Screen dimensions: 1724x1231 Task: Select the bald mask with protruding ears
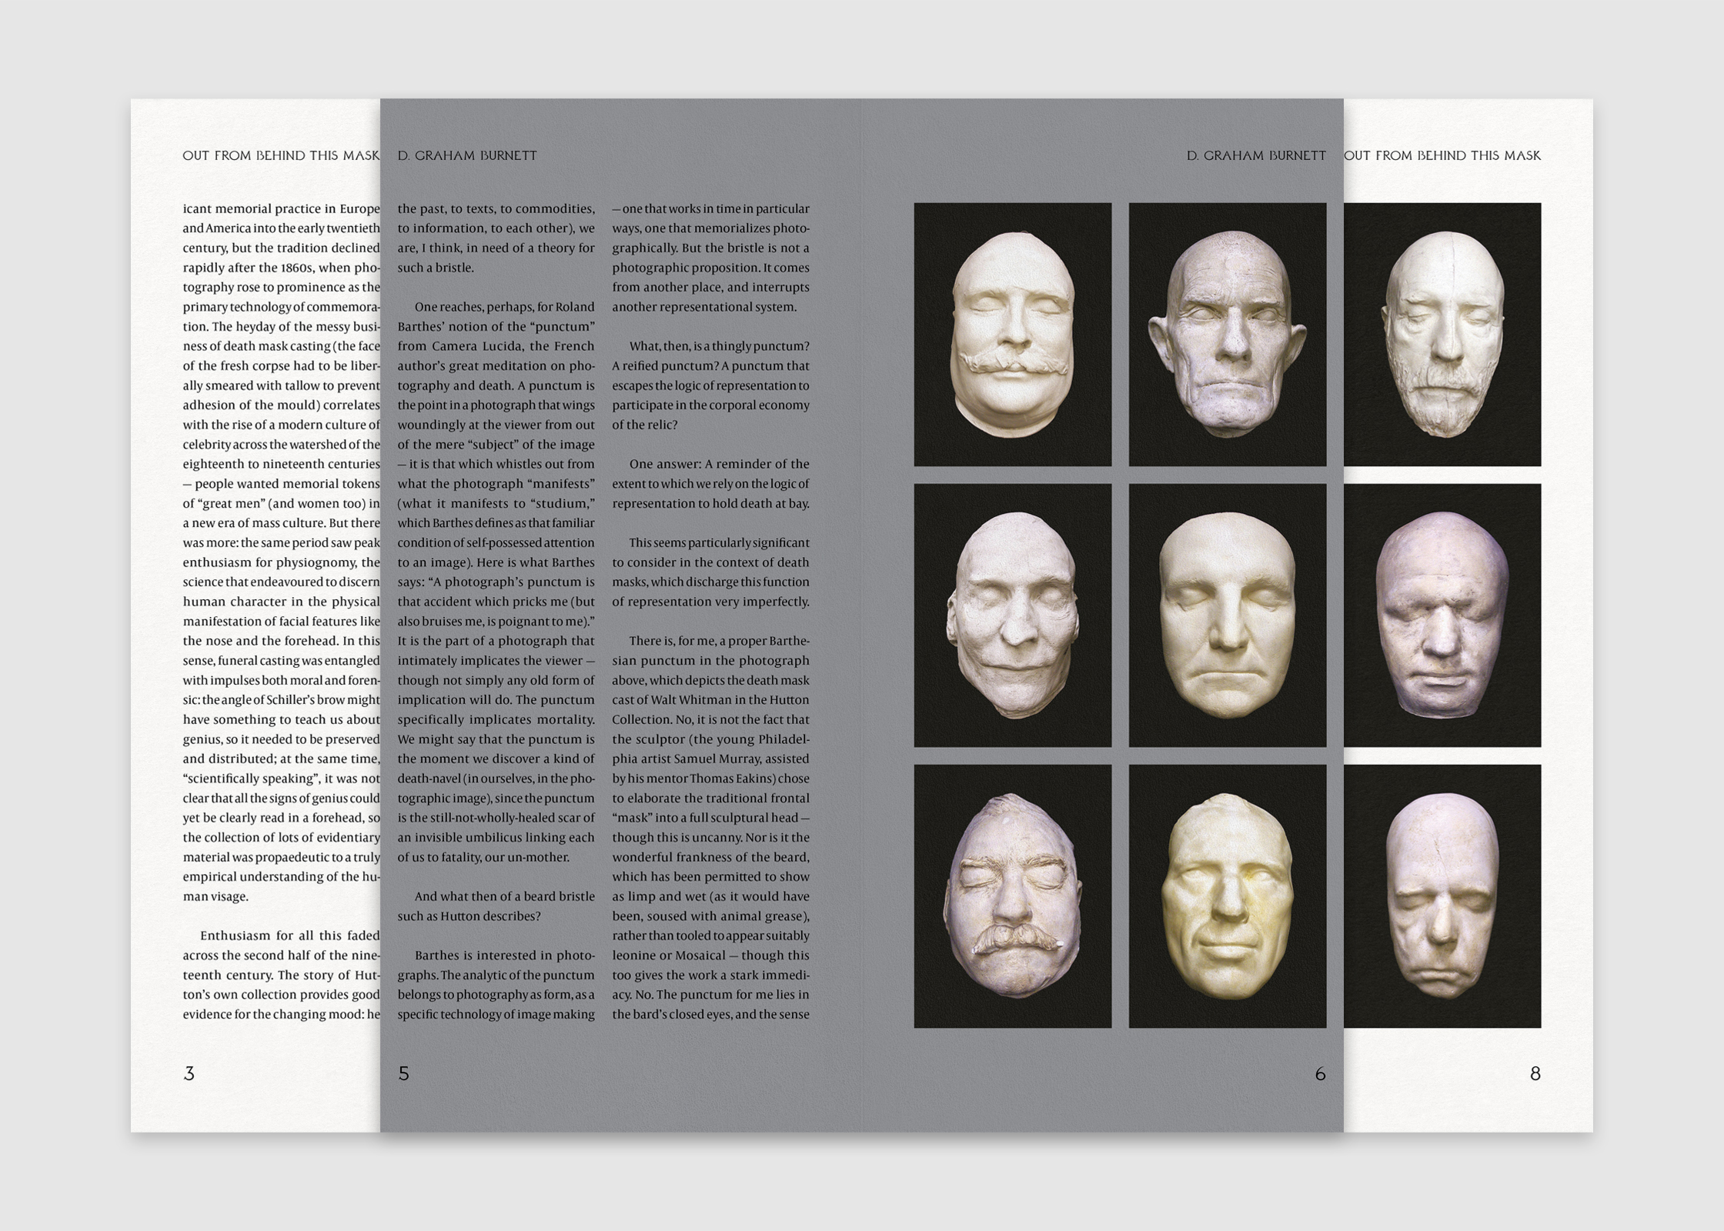(x=1228, y=335)
